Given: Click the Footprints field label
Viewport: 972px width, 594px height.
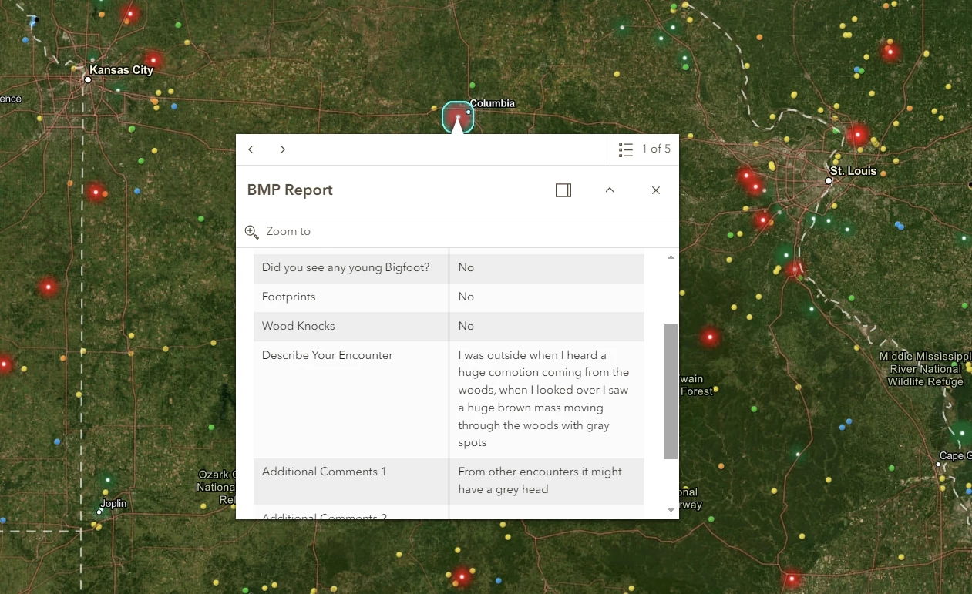Looking at the screenshot, I should [x=289, y=297].
